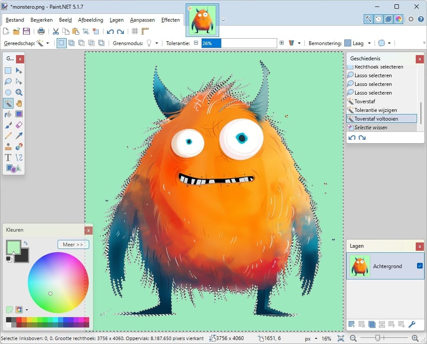Uncheck visibility of the Achtergrond layer
427x344 pixels.
419,266
